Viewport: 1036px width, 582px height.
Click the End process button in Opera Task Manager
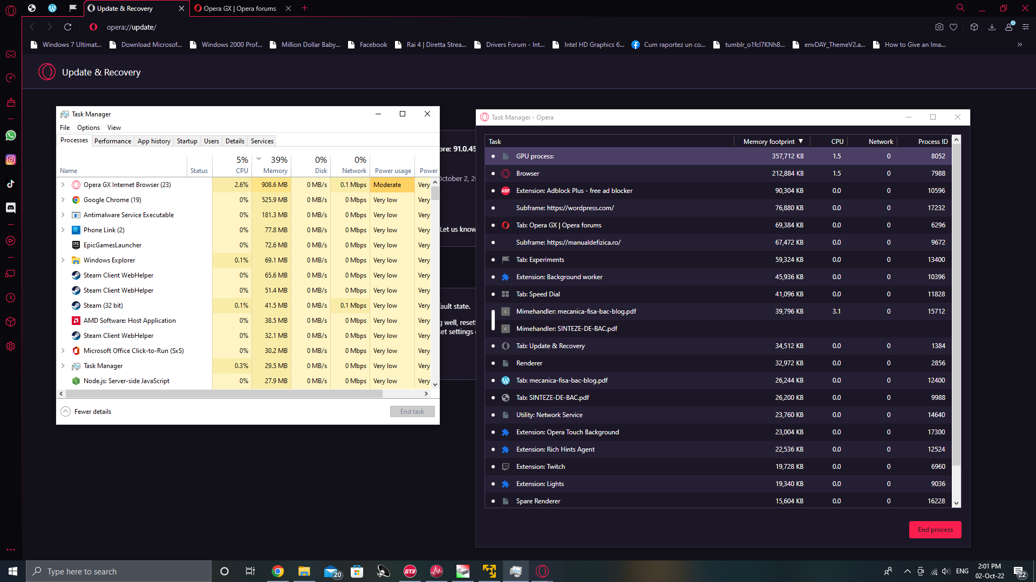tap(935, 529)
